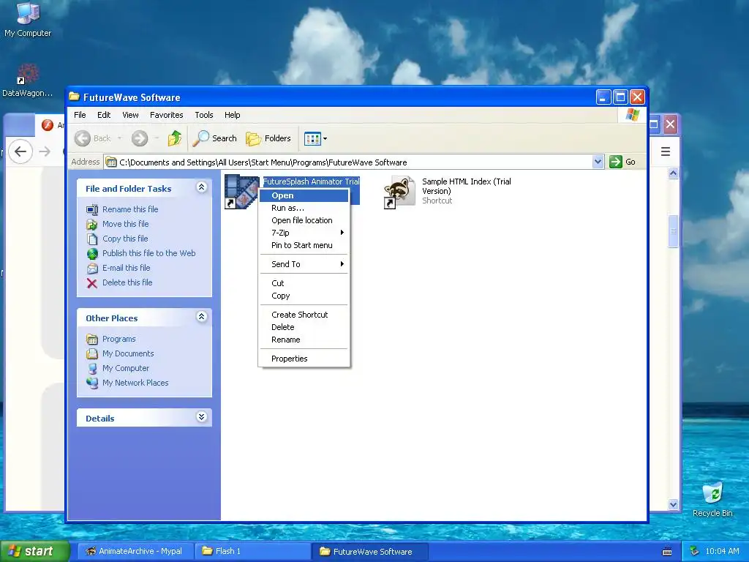Open the View menu
This screenshot has height=562, width=749.
(x=130, y=115)
